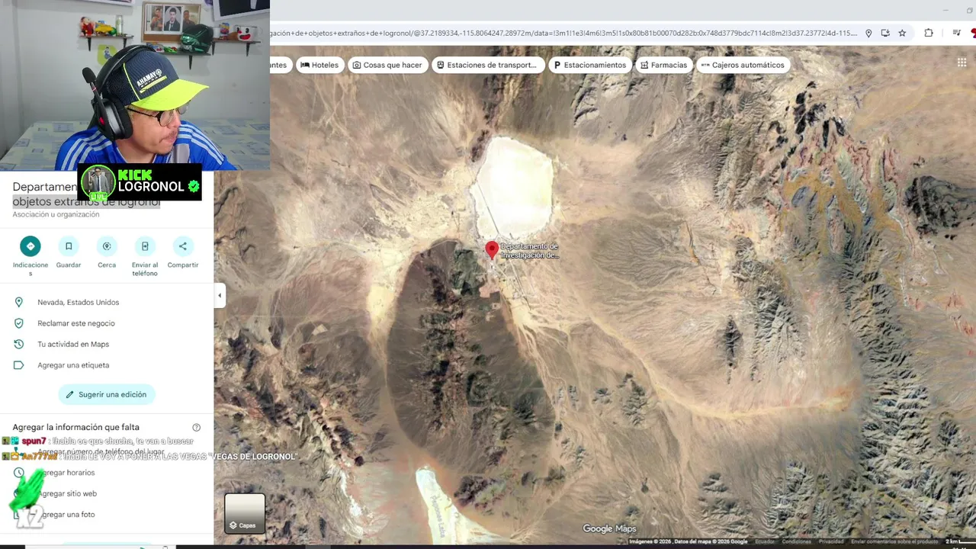Click the Asociación u organización category text
The width and height of the screenshot is (976, 549).
point(56,214)
